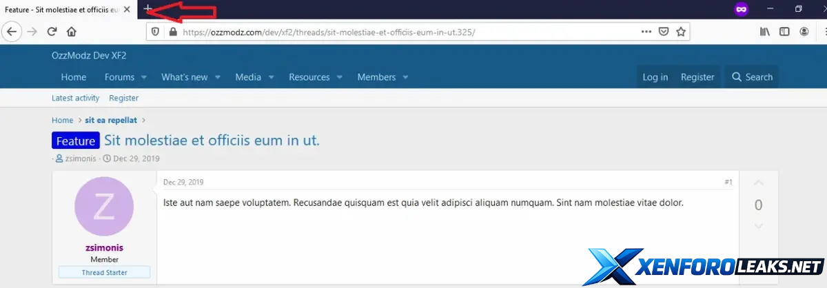Upvote the post with the up arrow

pyautogui.click(x=759, y=183)
